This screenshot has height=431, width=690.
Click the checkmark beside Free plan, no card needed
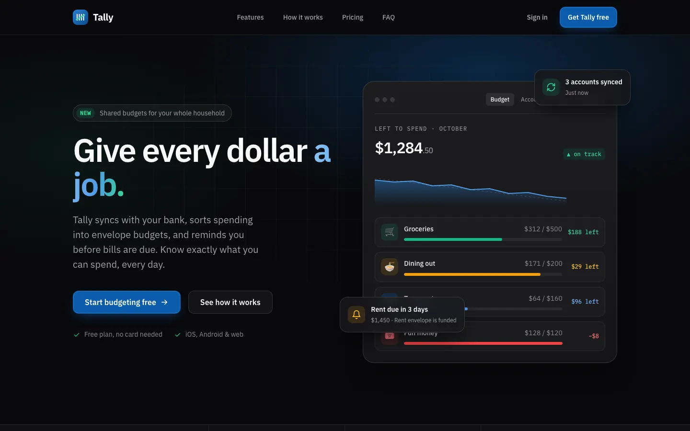77,335
